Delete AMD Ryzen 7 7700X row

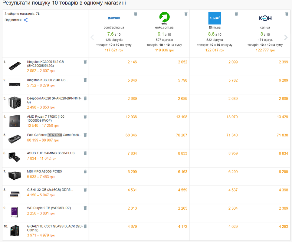[85, 116]
